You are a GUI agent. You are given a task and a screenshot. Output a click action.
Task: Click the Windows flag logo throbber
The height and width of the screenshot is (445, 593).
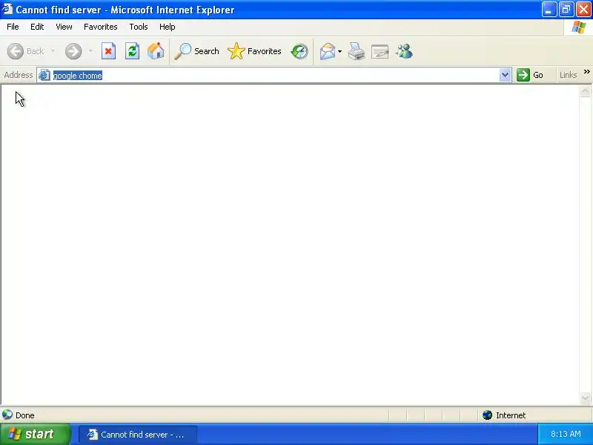[579, 27]
